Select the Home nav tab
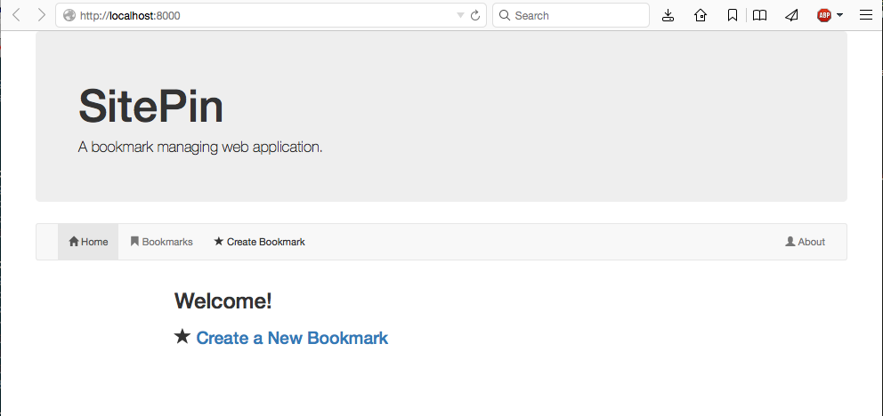 pos(88,242)
